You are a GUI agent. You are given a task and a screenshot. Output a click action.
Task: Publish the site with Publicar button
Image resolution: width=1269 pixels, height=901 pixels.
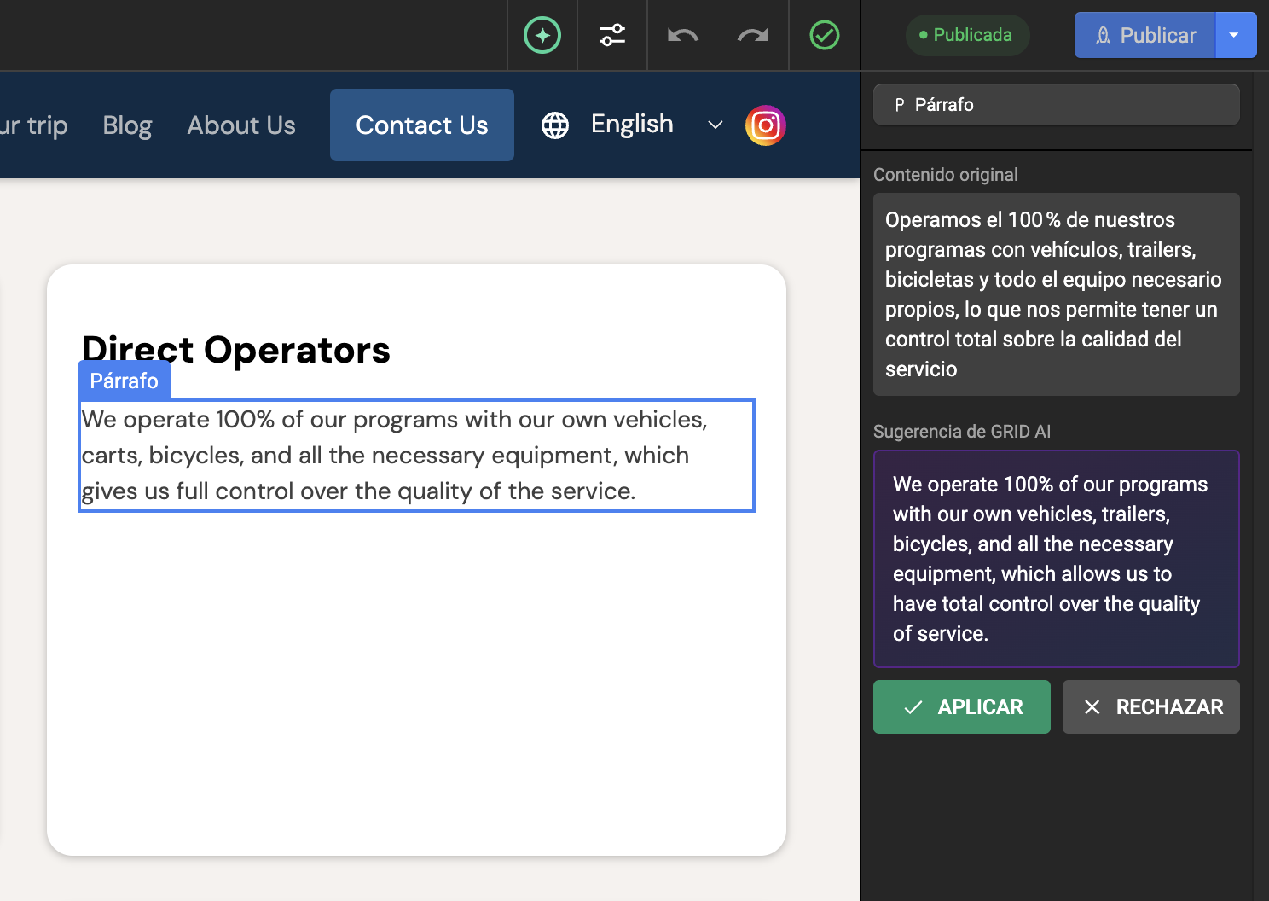(x=1145, y=35)
